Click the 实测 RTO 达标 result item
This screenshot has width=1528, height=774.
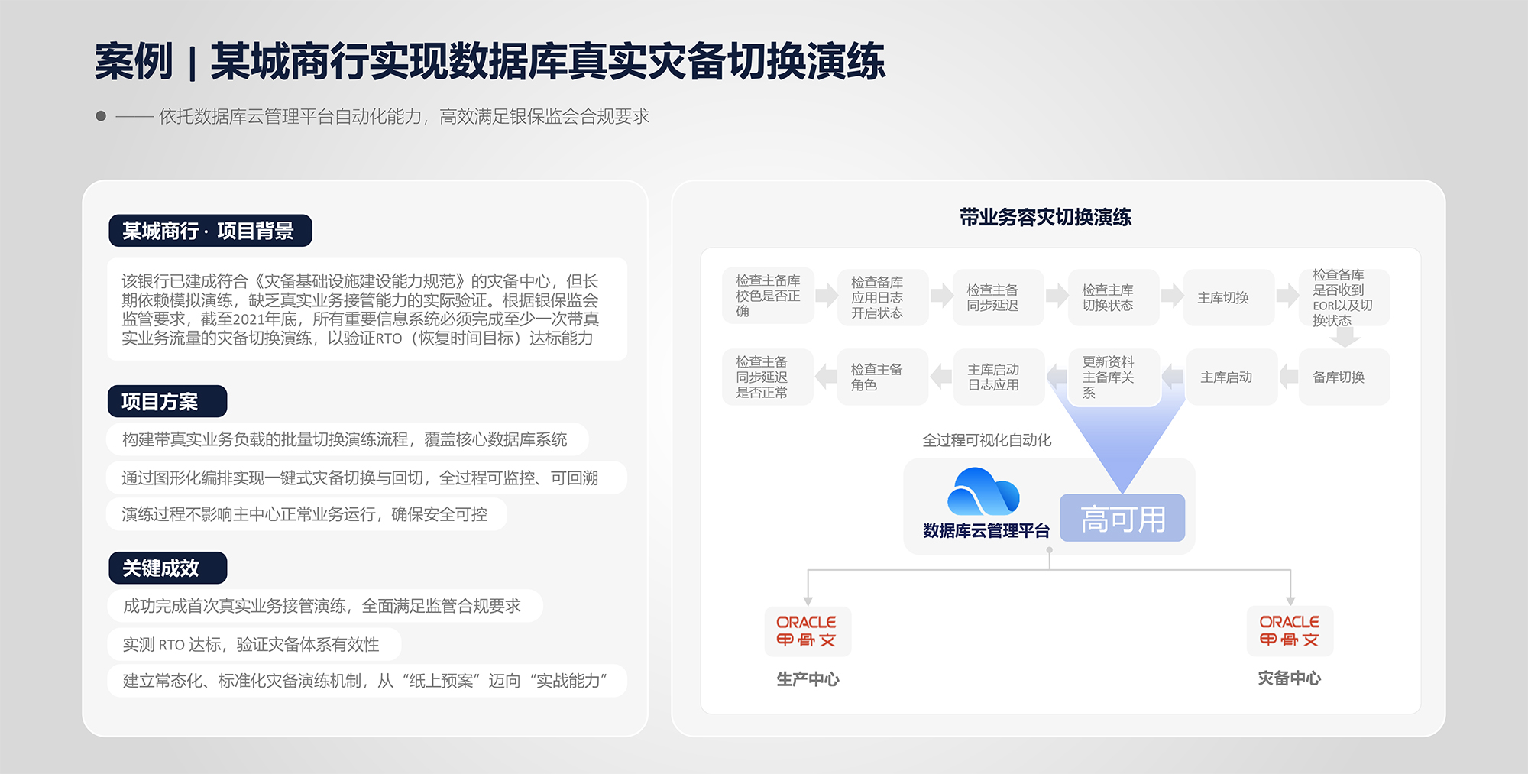click(253, 644)
